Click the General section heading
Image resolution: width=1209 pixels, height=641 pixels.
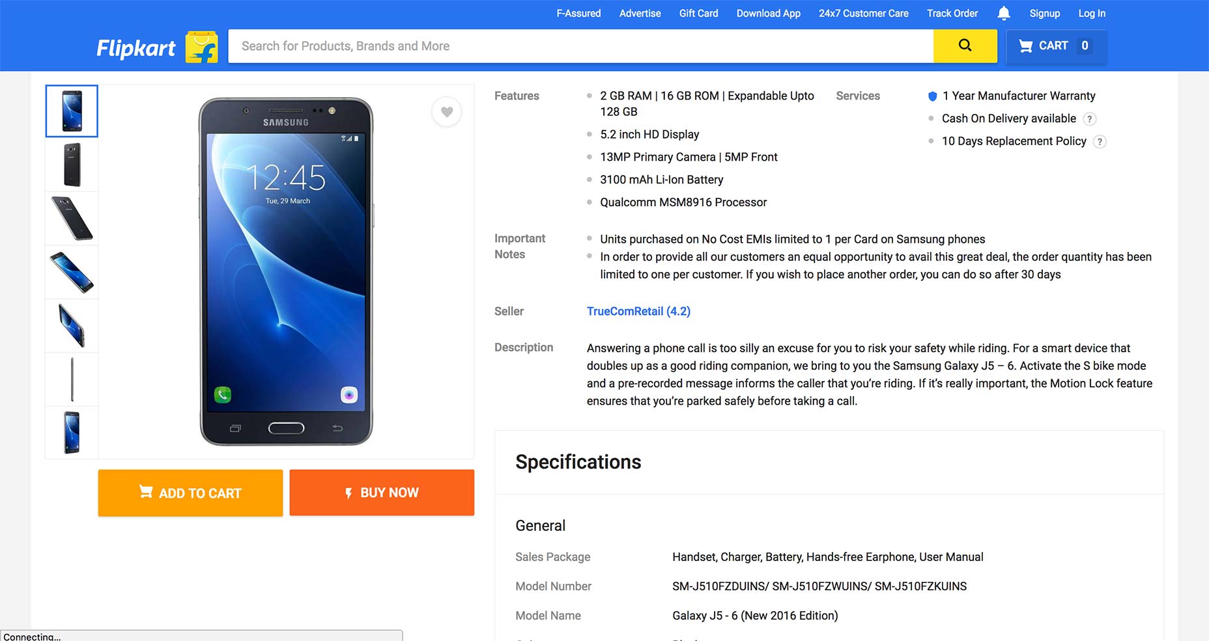coord(540,526)
